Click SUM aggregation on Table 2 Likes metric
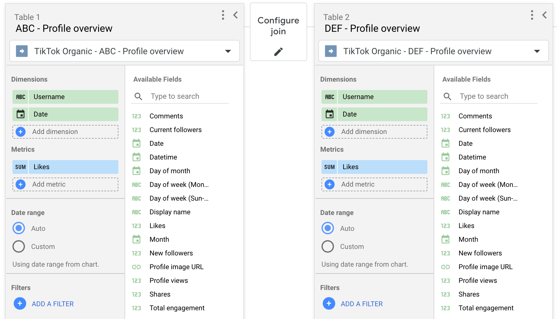 click(330, 167)
